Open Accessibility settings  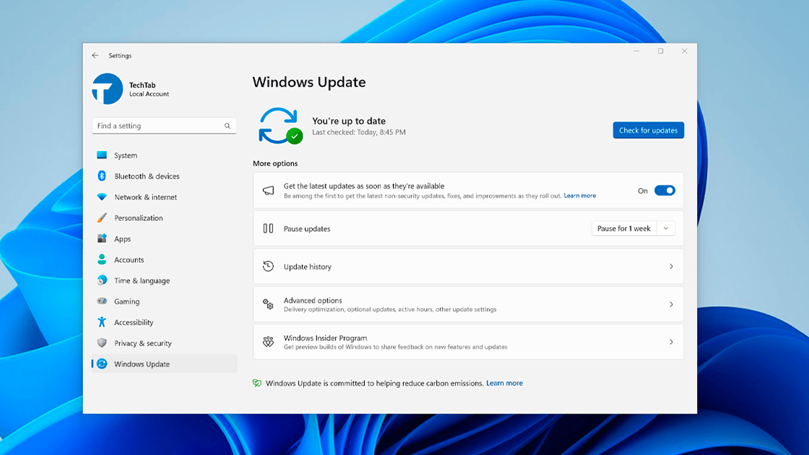164,322
